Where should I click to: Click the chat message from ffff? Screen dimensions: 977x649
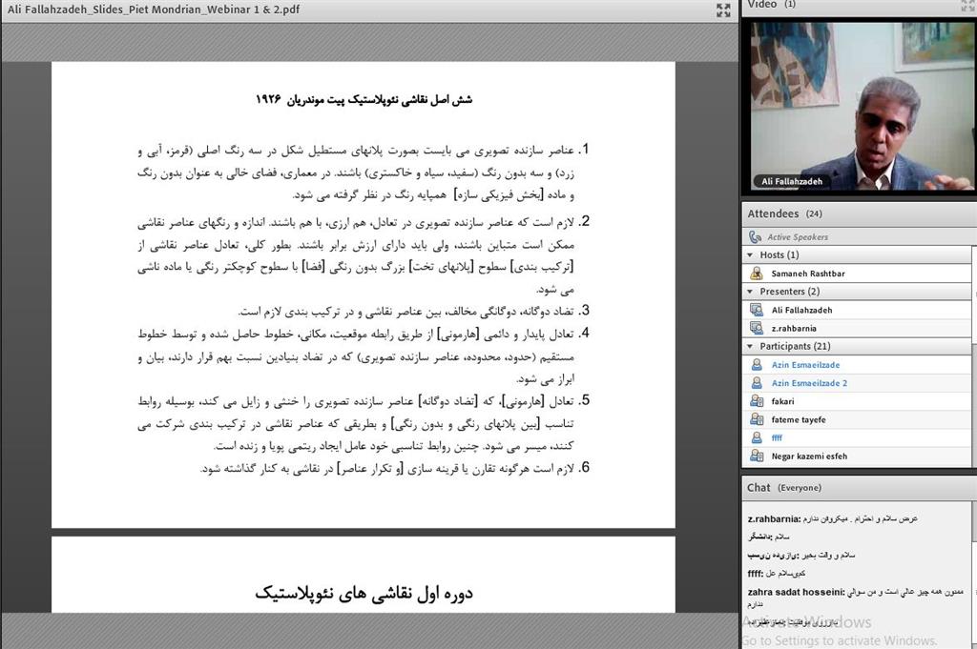[x=777, y=573]
